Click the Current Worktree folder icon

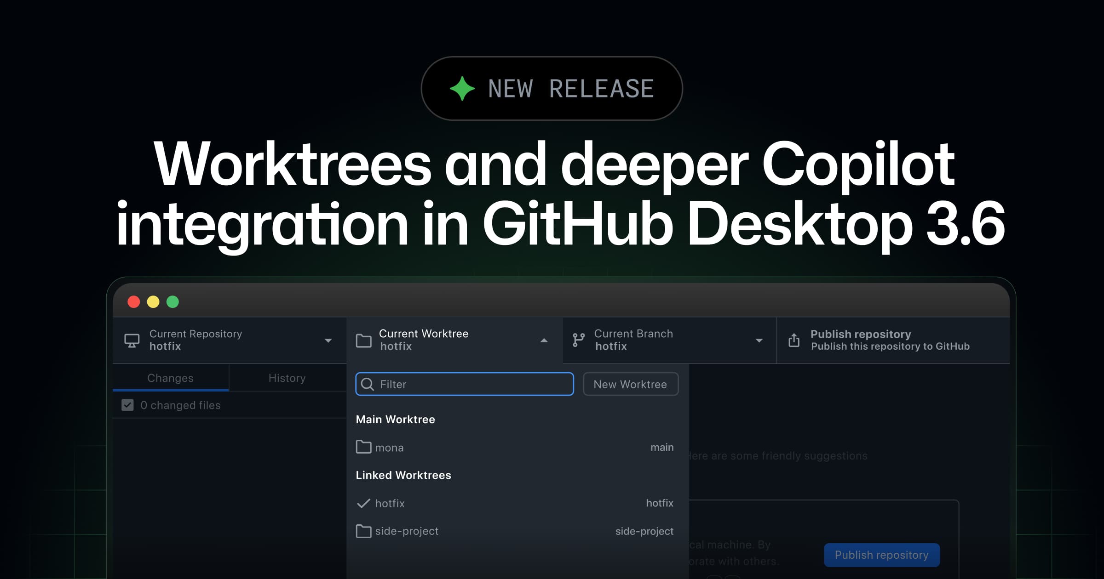(363, 341)
